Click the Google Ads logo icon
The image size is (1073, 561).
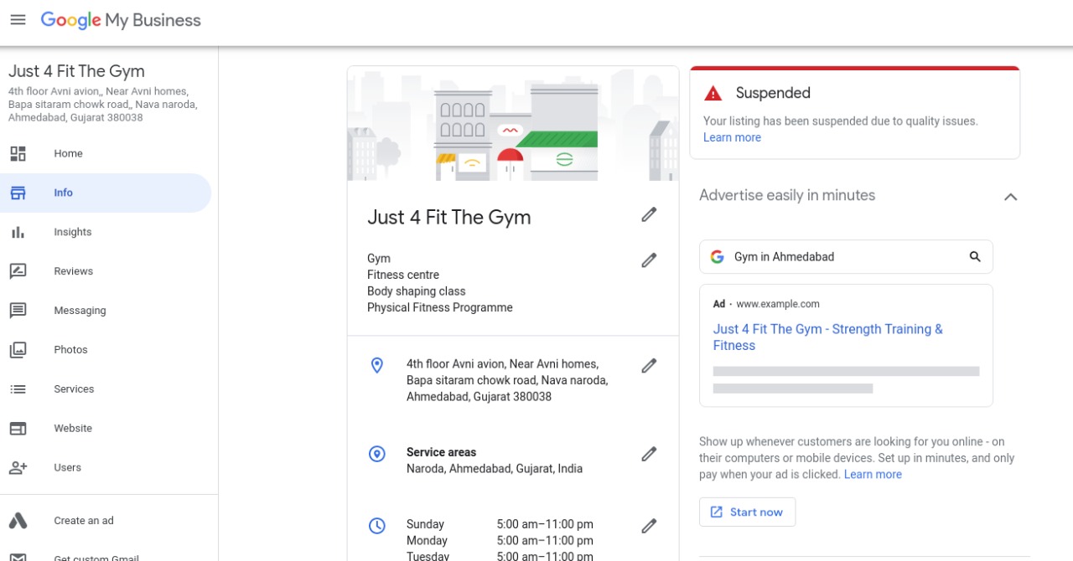pyautogui.click(x=18, y=521)
